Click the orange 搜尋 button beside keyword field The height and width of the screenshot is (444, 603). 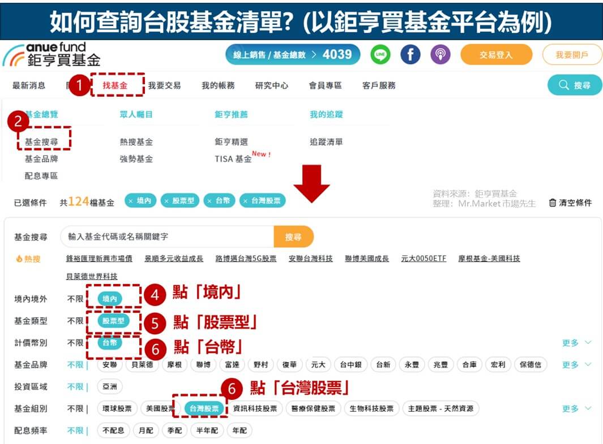pyautogui.click(x=293, y=236)
